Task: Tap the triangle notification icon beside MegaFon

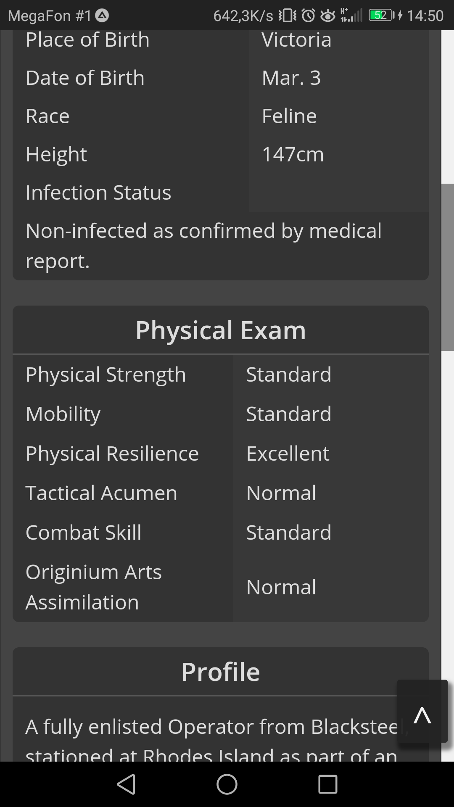Action: tap(102, 16)
